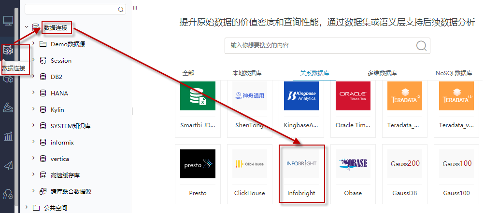
Task: Focus the 输入你想要搜索的内容 search field
Action: coord(327,46)
